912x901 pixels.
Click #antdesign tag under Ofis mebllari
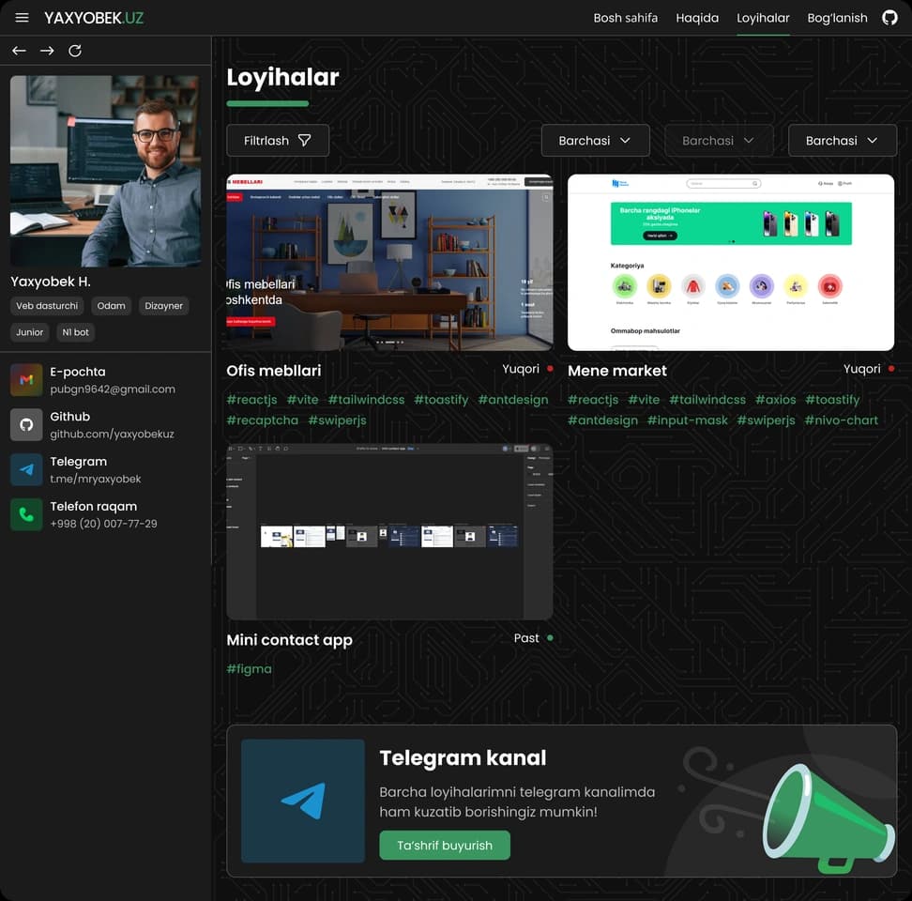click(513, 400)
